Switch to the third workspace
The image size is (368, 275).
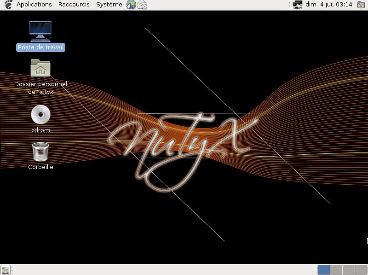[349, 270]
